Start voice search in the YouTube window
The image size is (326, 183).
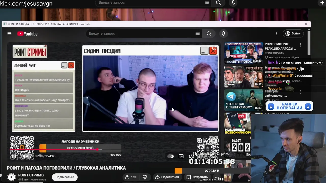[x=224, y=34]
